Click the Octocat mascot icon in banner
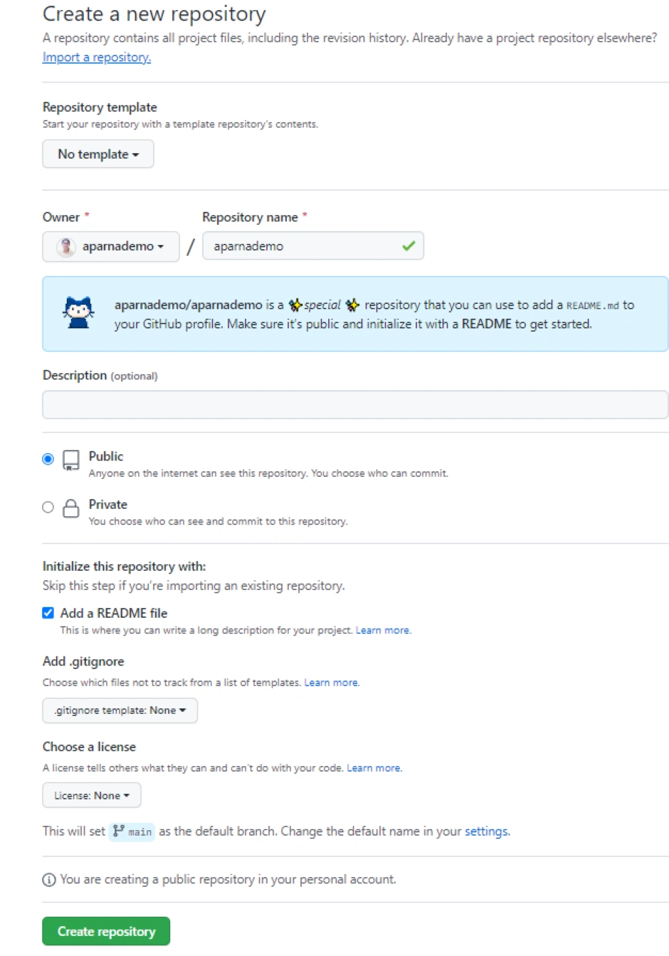 [x=78, y=313]
